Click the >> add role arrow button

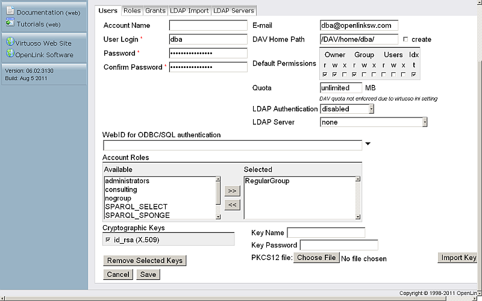pos(232,191)
